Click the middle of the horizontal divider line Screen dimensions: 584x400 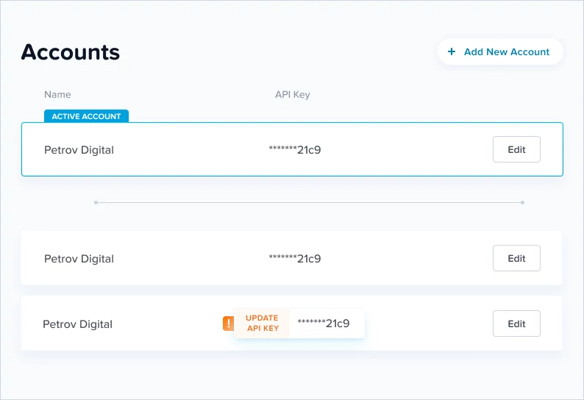point(309,203)
